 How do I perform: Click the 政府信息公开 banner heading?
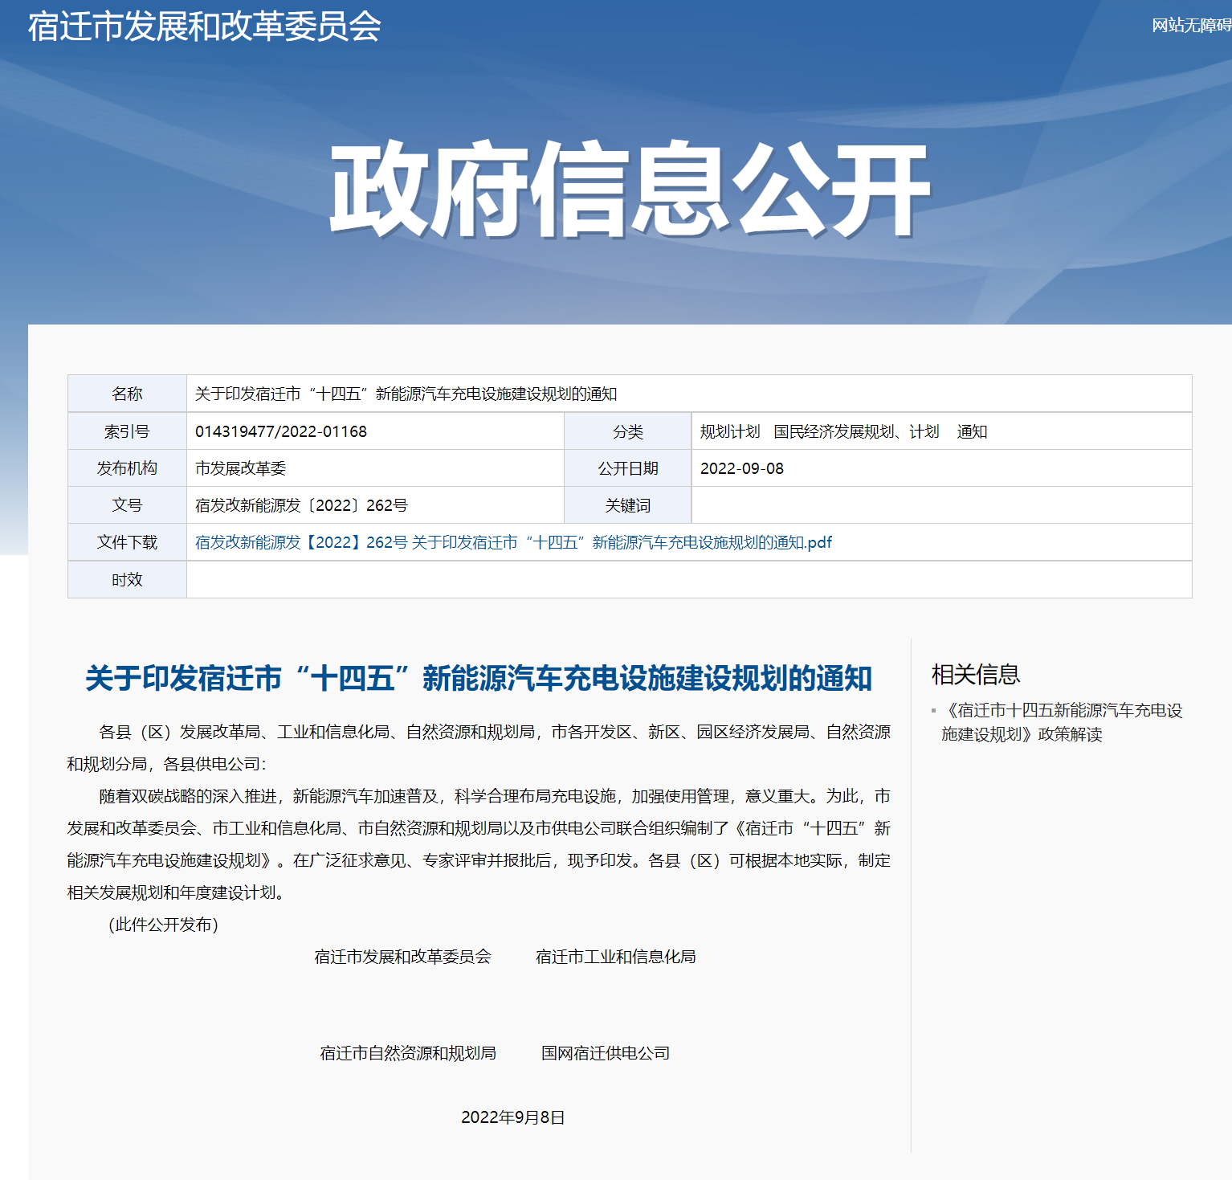[x=629, y=190]
